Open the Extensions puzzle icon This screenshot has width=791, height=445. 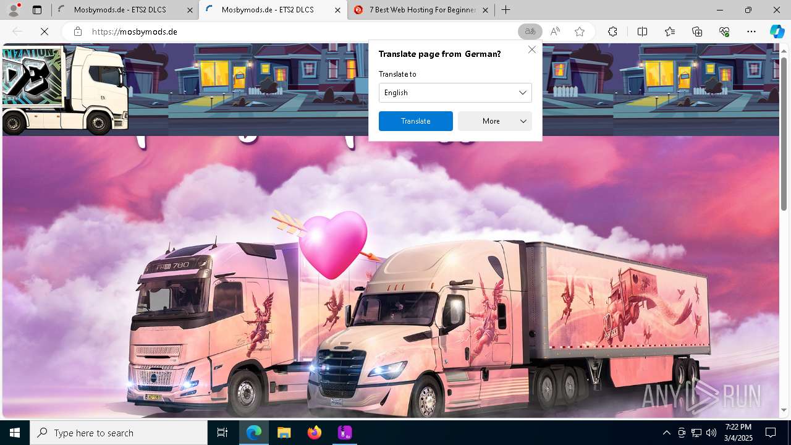tap(612, 32)
